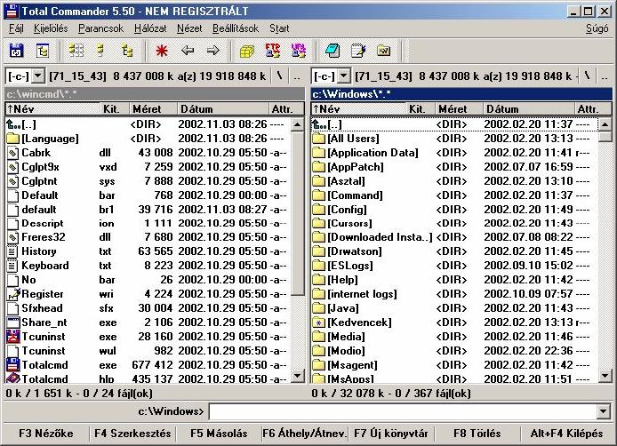Go forward with the right arrow icon
617x446 pixels.
(x=212, y=51)
